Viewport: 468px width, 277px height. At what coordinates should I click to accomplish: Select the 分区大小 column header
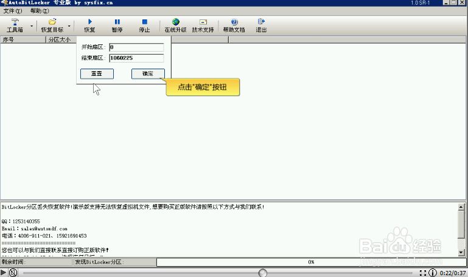point(61,39)
